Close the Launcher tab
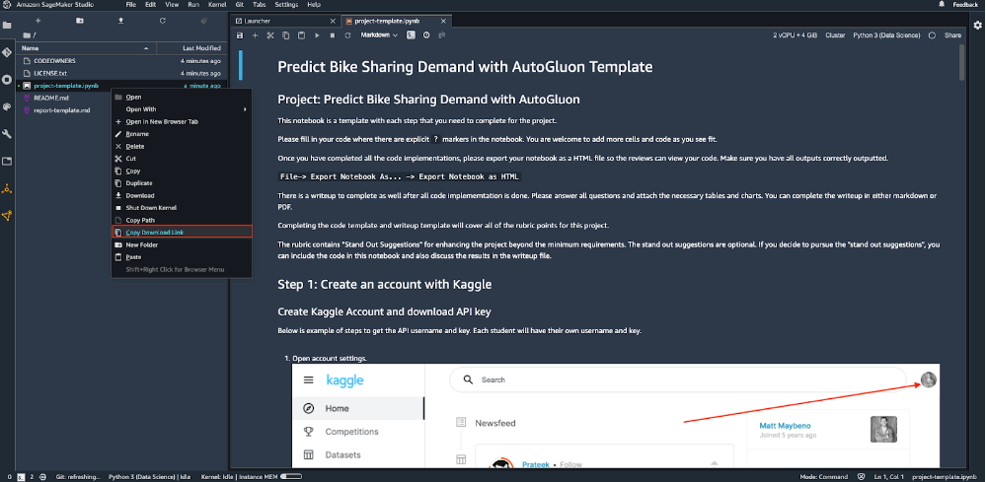The height and width of the screenshot is (482, 986). coord(334,21)
